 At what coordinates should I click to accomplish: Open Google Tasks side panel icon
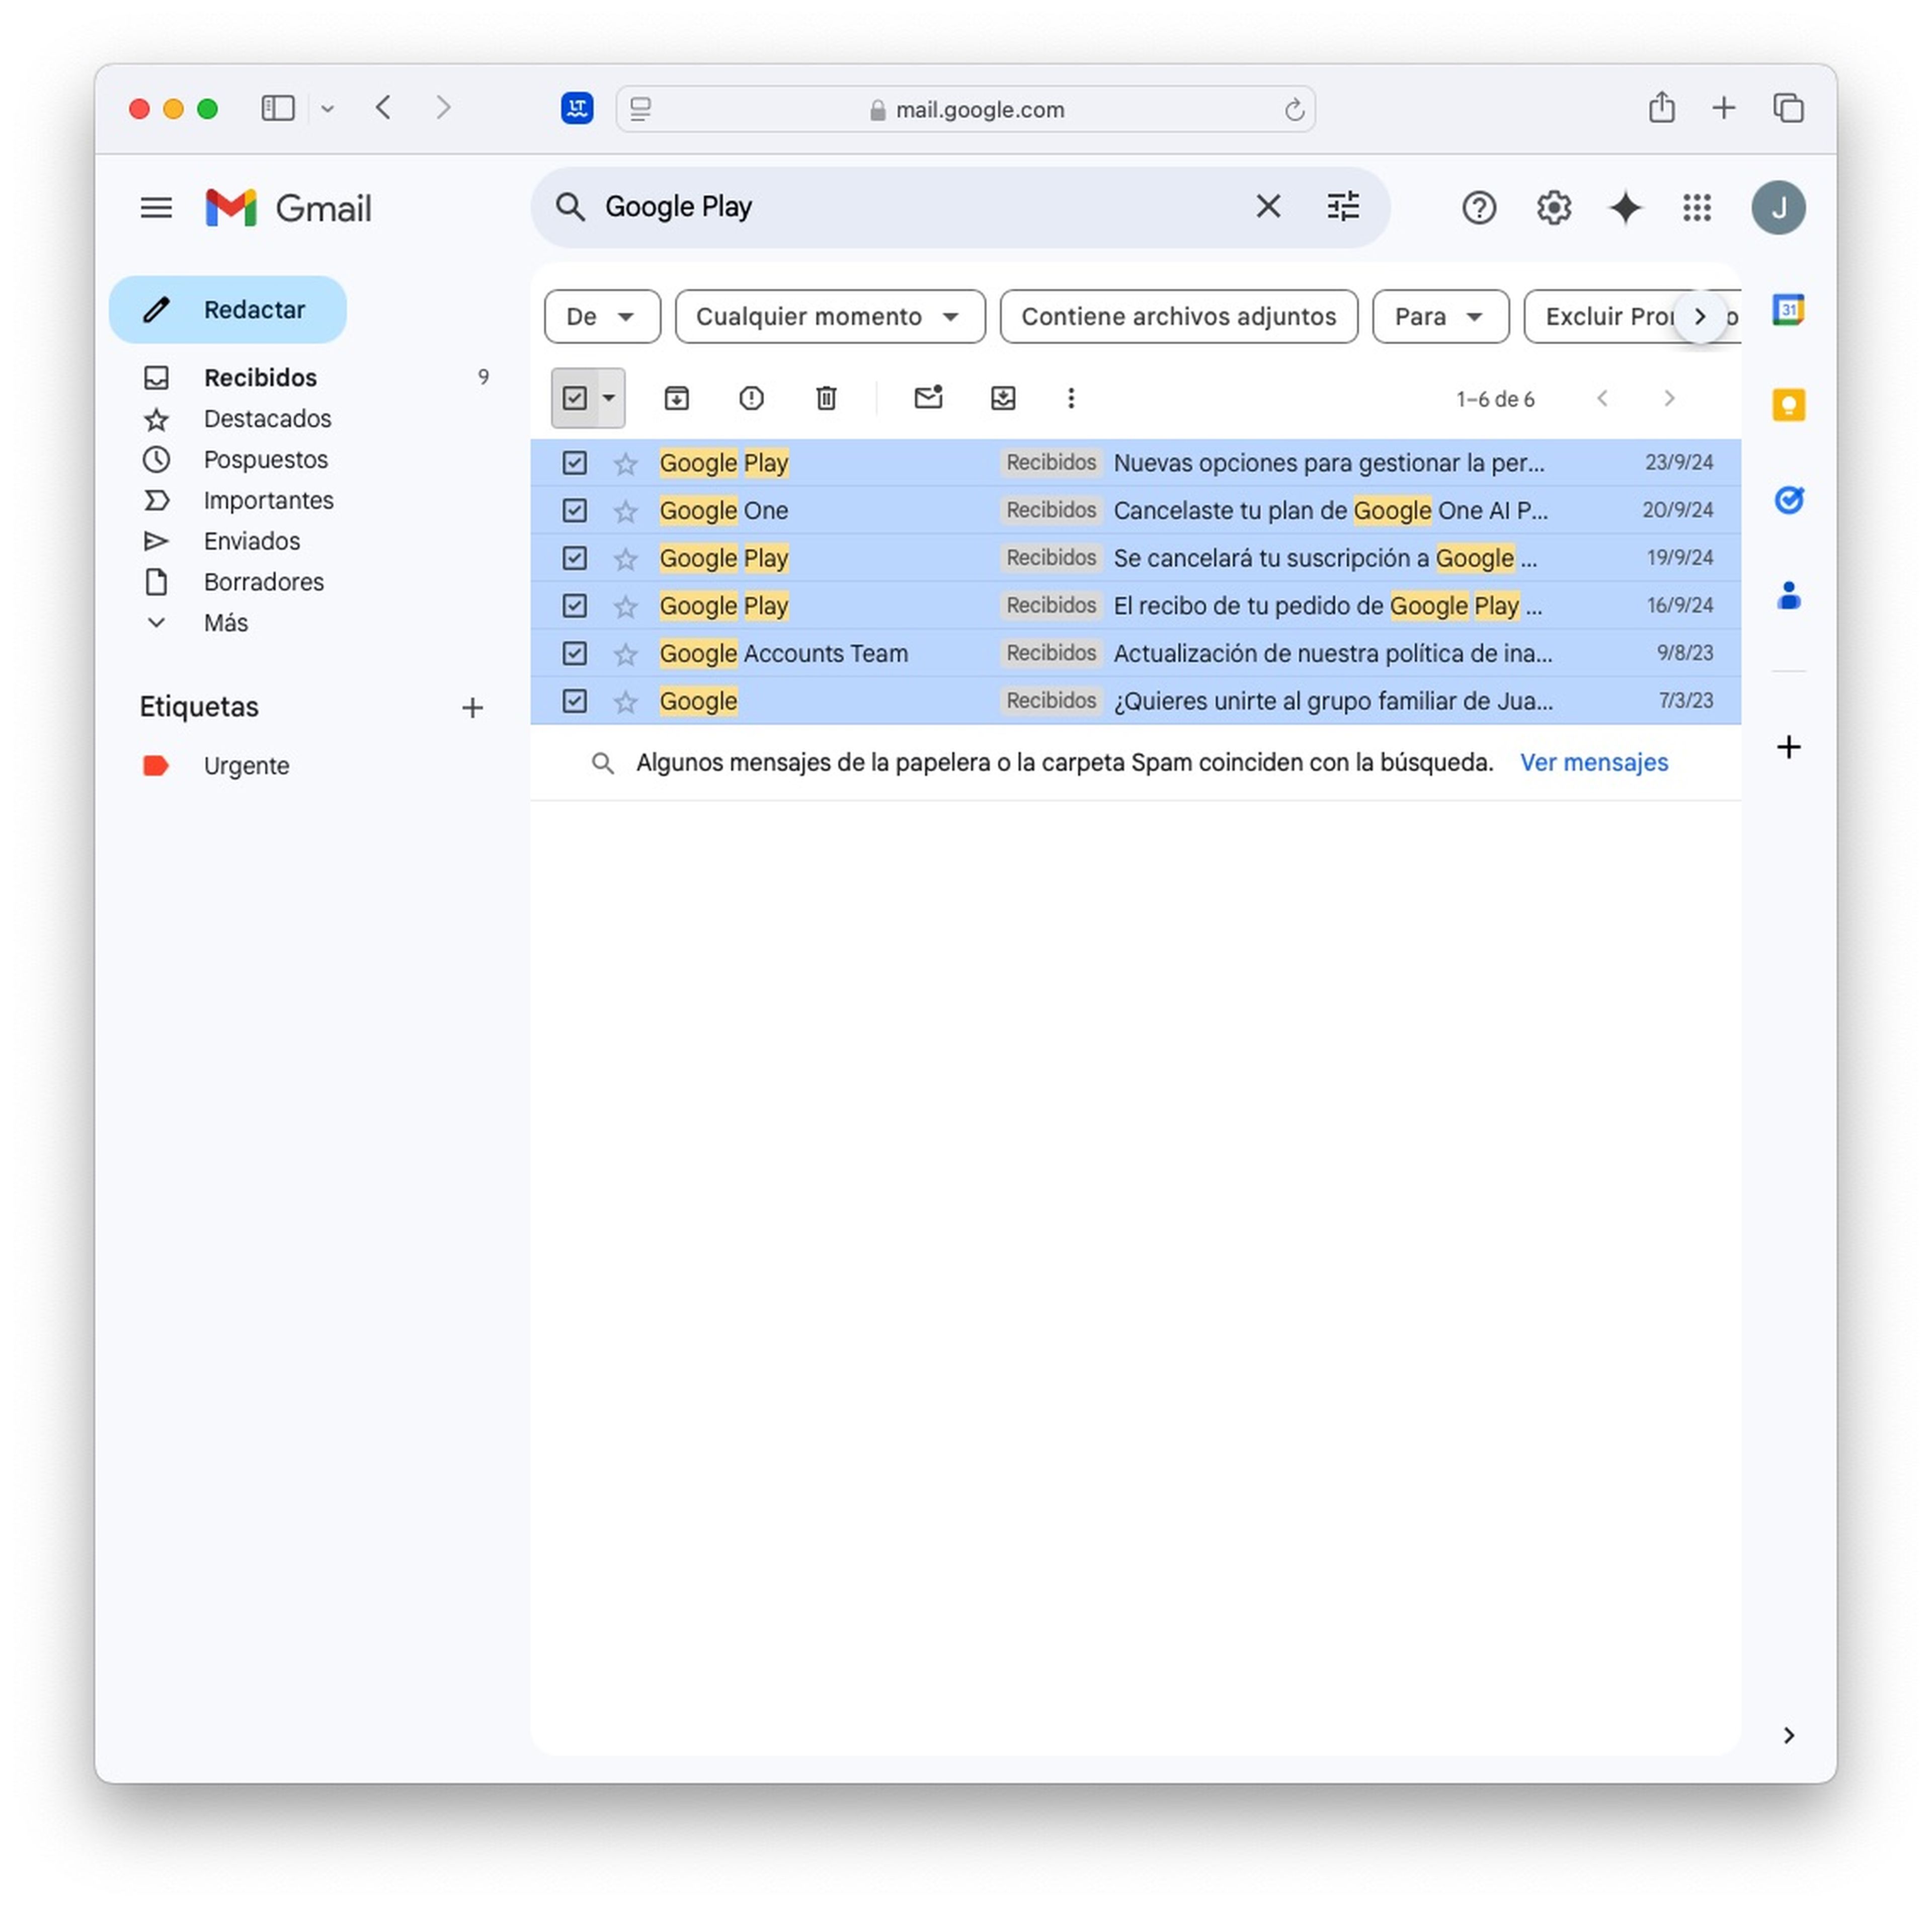click(x=1788, y=499)
